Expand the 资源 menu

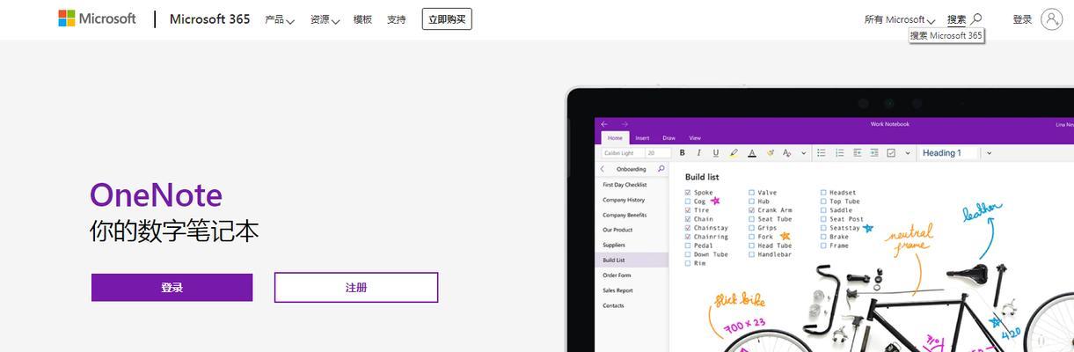click(x=325, y=19)
